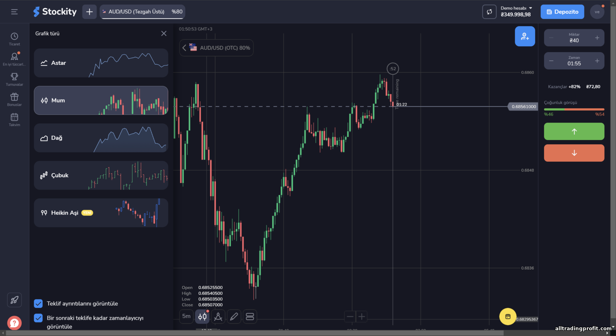Open the 5m timeframe selector
616x336 pixels.
coord(186,316)
